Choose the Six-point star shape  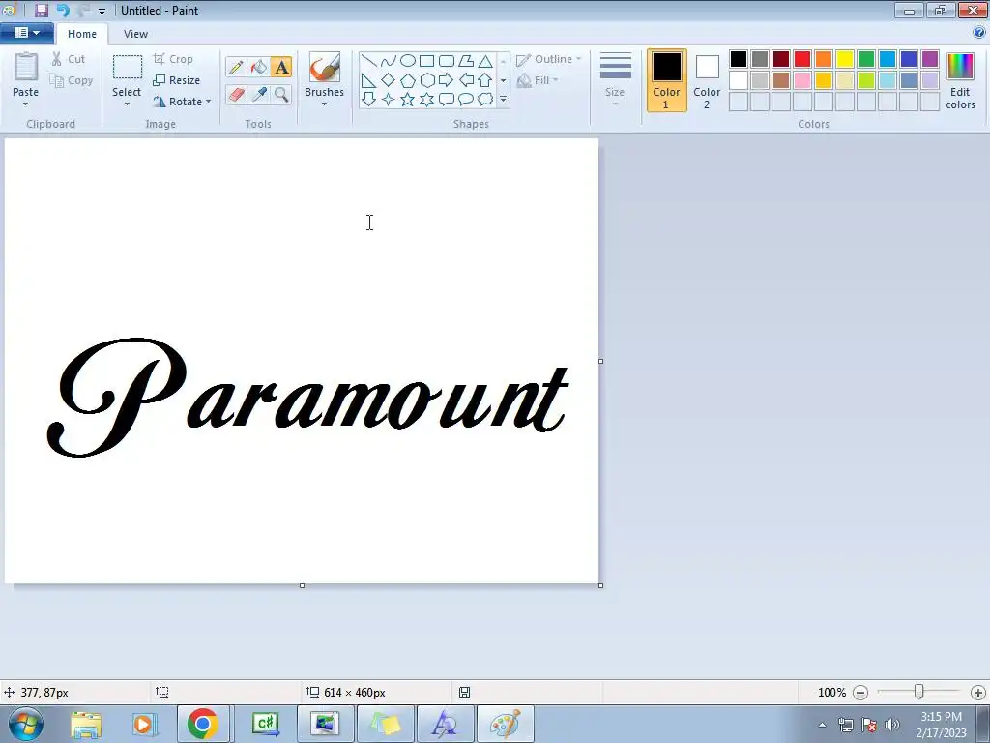click(426, 100)
